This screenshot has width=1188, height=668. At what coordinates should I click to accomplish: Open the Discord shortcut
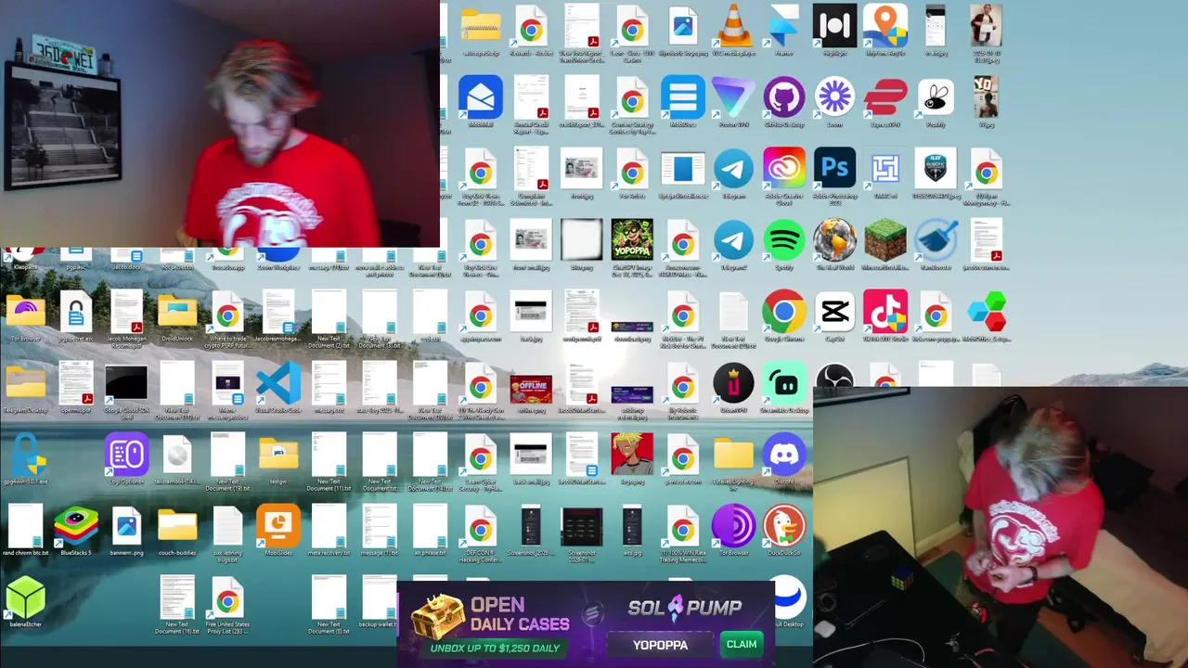pos(784,455)
